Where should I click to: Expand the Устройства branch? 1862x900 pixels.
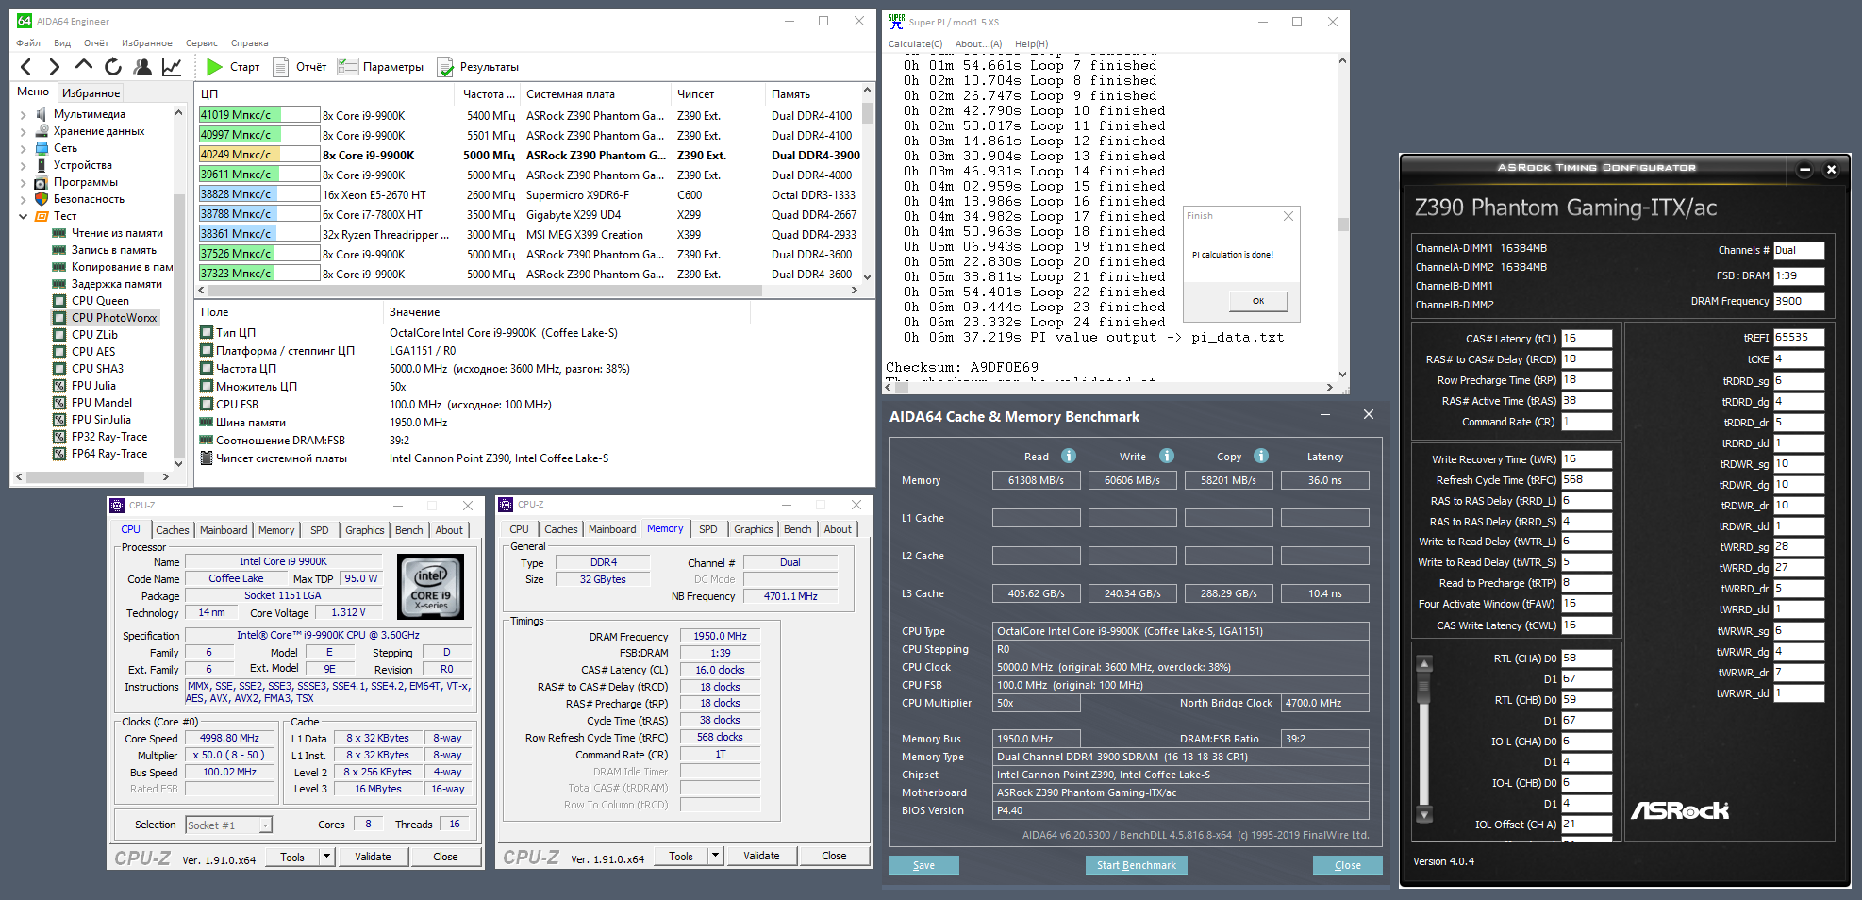click(x=24, y=165)
